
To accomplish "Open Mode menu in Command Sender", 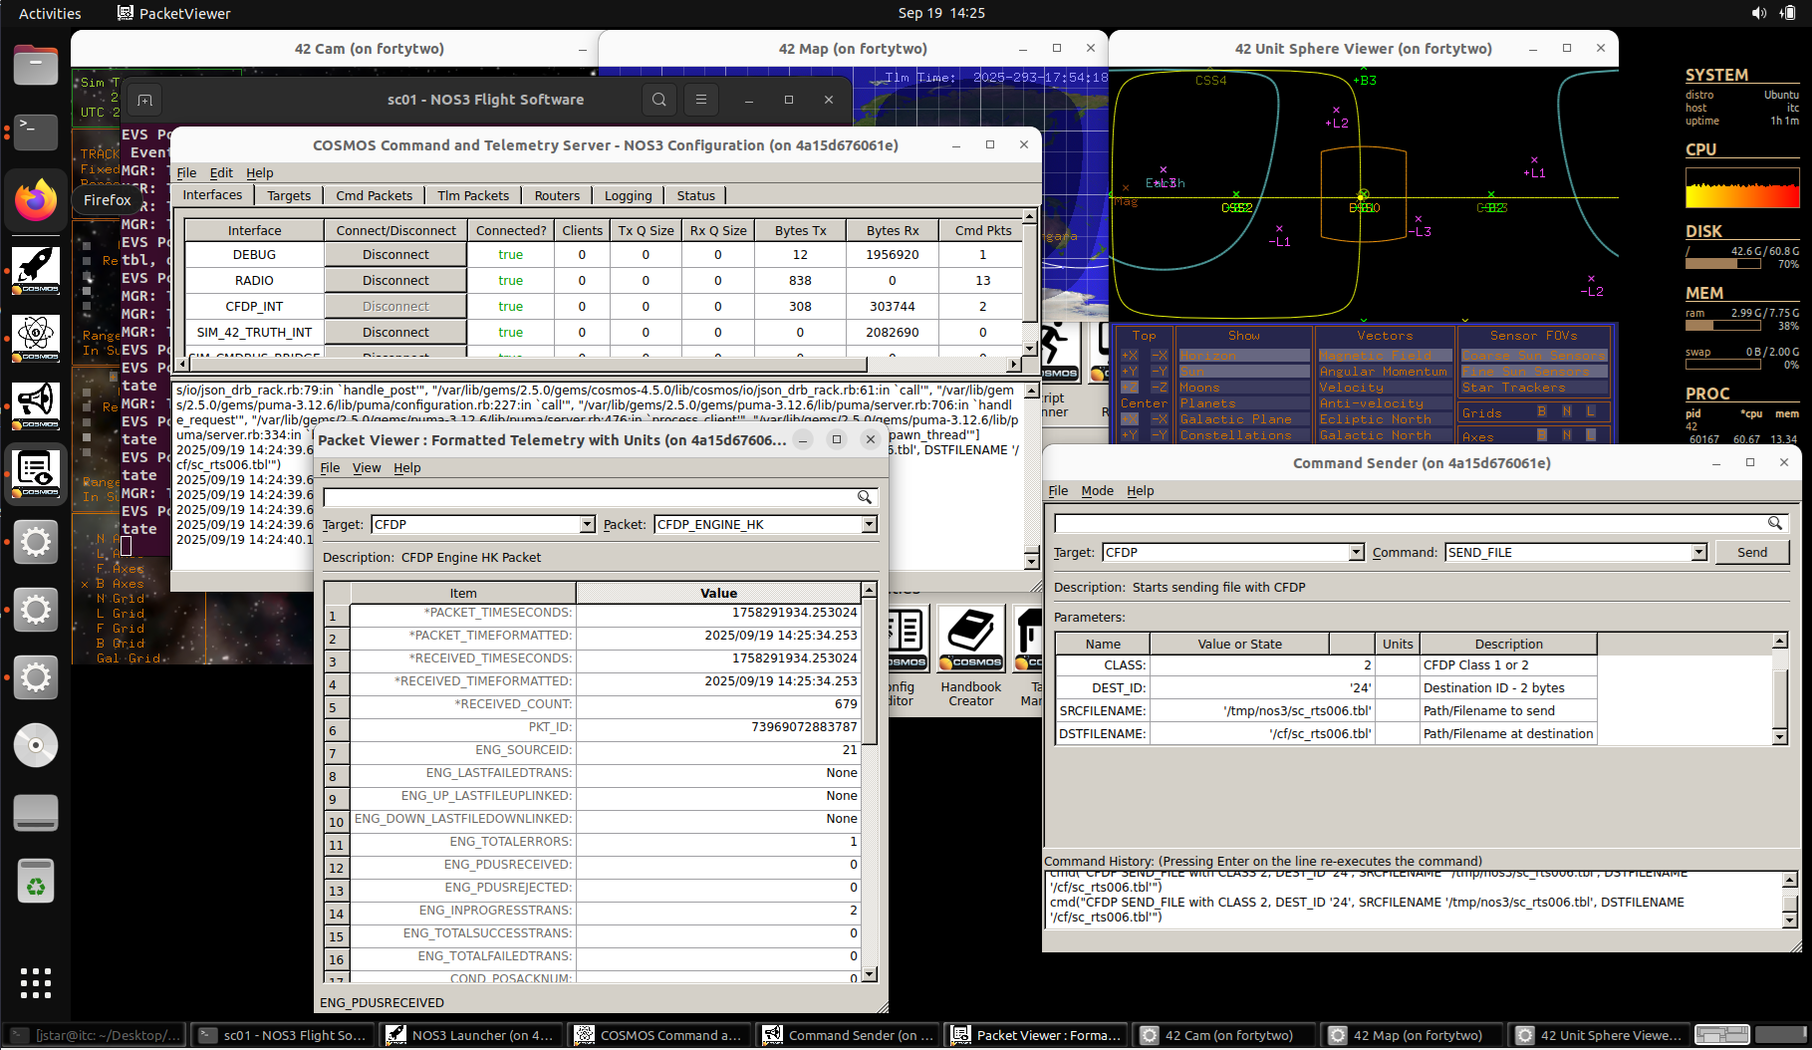I will coord(1097,490).
